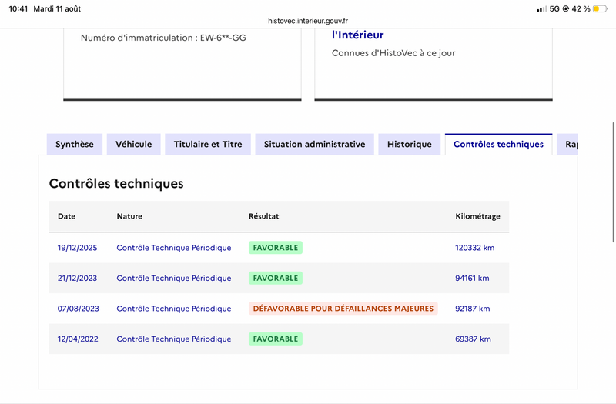Click the 94161 km value
Viewport: 616px width, 404px height.
click(x=472, y=278)
